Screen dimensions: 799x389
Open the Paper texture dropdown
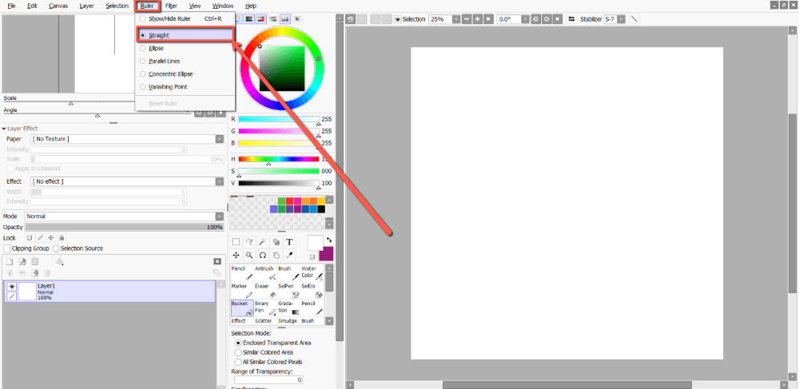click(220, 139)
